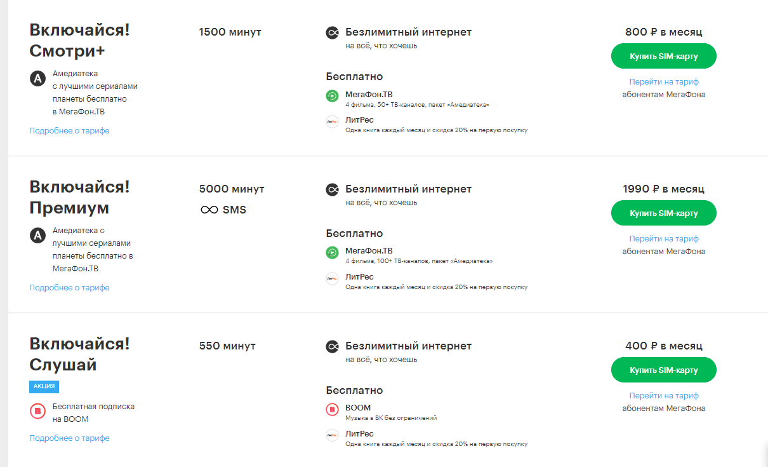Viewport: 768px width, 467px height.
Task: Click Перейти на тариф for Смотри+ plan
Action: coord(663,82)
